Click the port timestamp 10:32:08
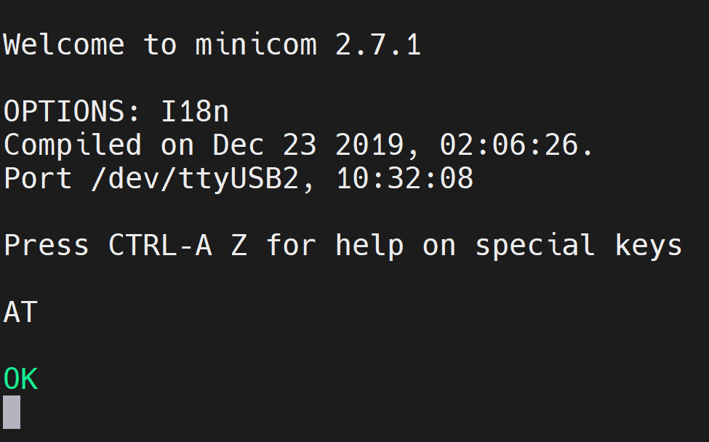The height and width of the screenshot is (442, 709). click(x=405, y=178)
